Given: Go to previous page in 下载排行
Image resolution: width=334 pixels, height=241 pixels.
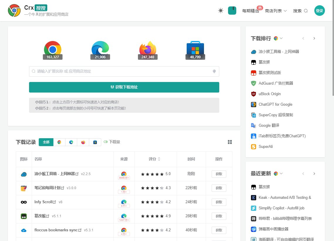Looking at the screenshot, I should [x=303, y=38].
